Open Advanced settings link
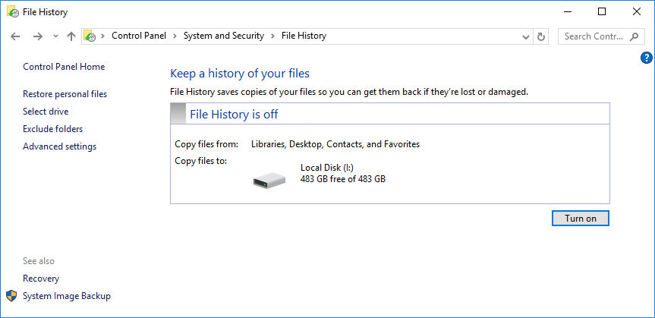The width and height of the screenshot is (655, 318). click(60, 146)
